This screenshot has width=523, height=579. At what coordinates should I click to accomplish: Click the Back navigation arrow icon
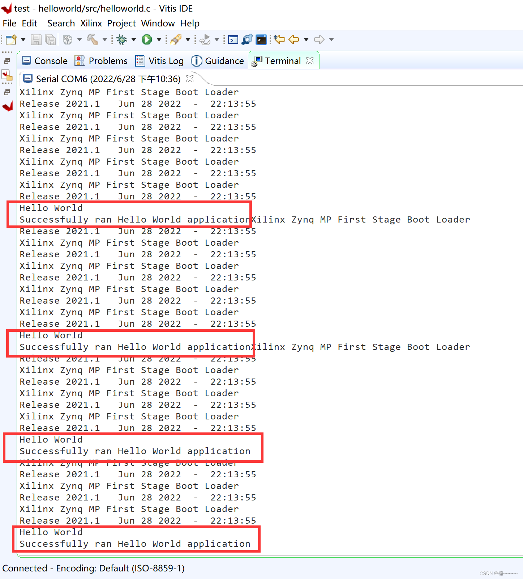coord(294,39)
